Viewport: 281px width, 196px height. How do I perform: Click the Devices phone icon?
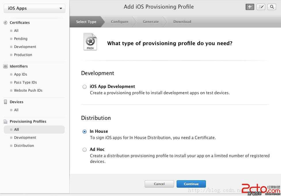[5, 102]
